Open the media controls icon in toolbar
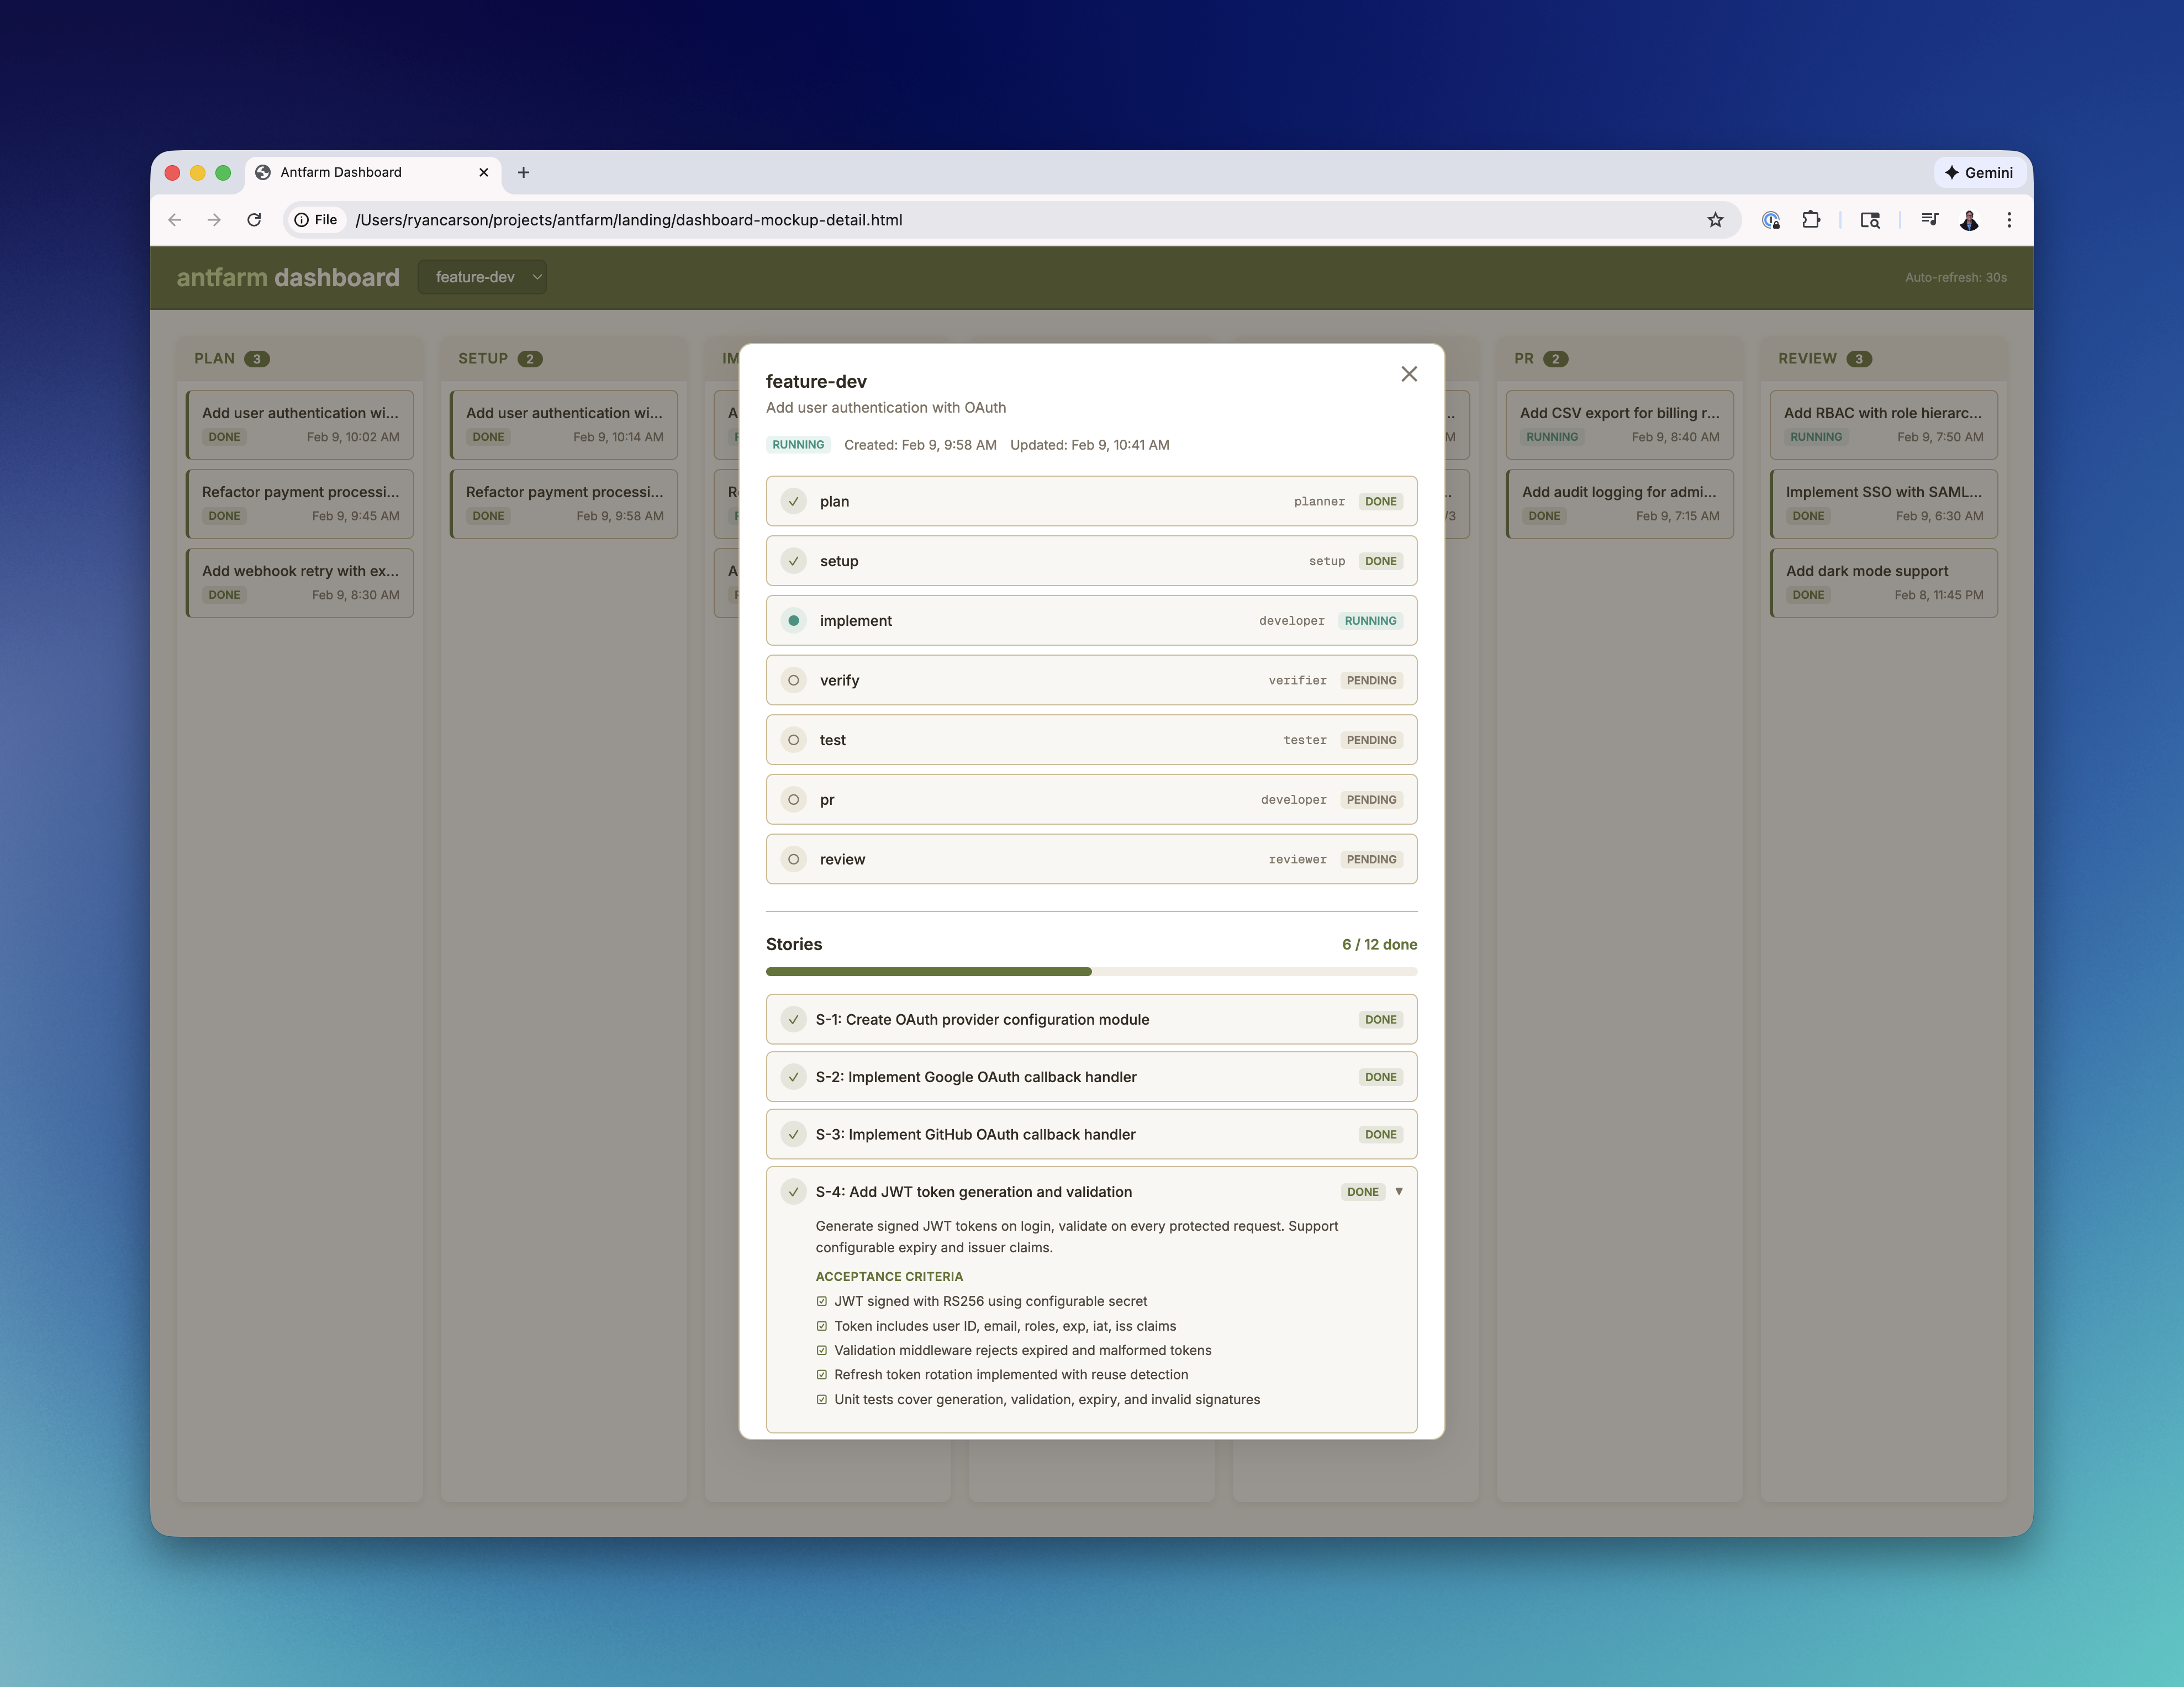 pyautogui.click(x=1929, y=220)
